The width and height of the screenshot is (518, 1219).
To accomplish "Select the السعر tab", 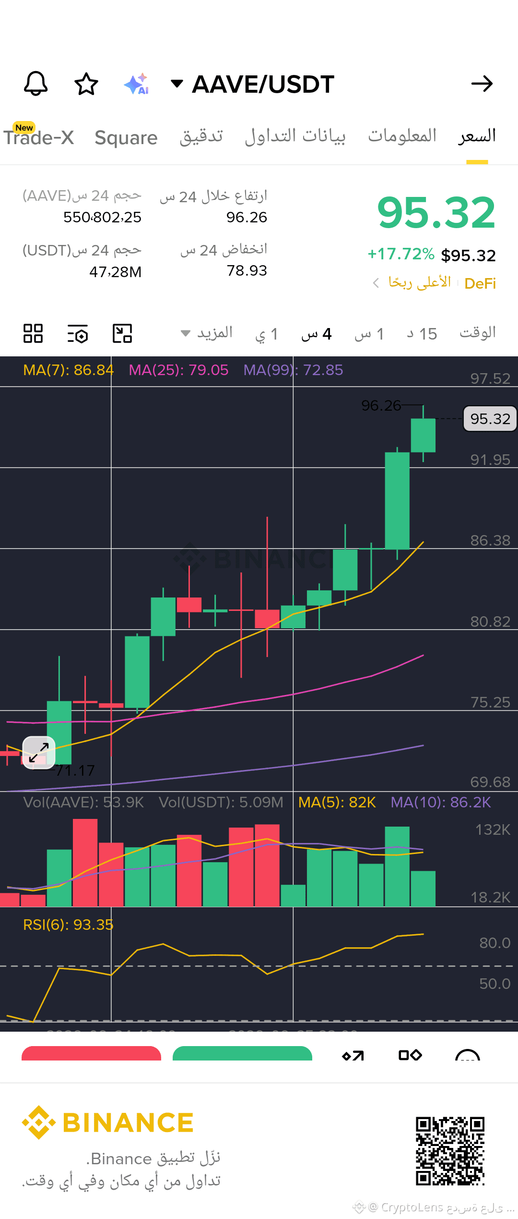I will point(477,136).
